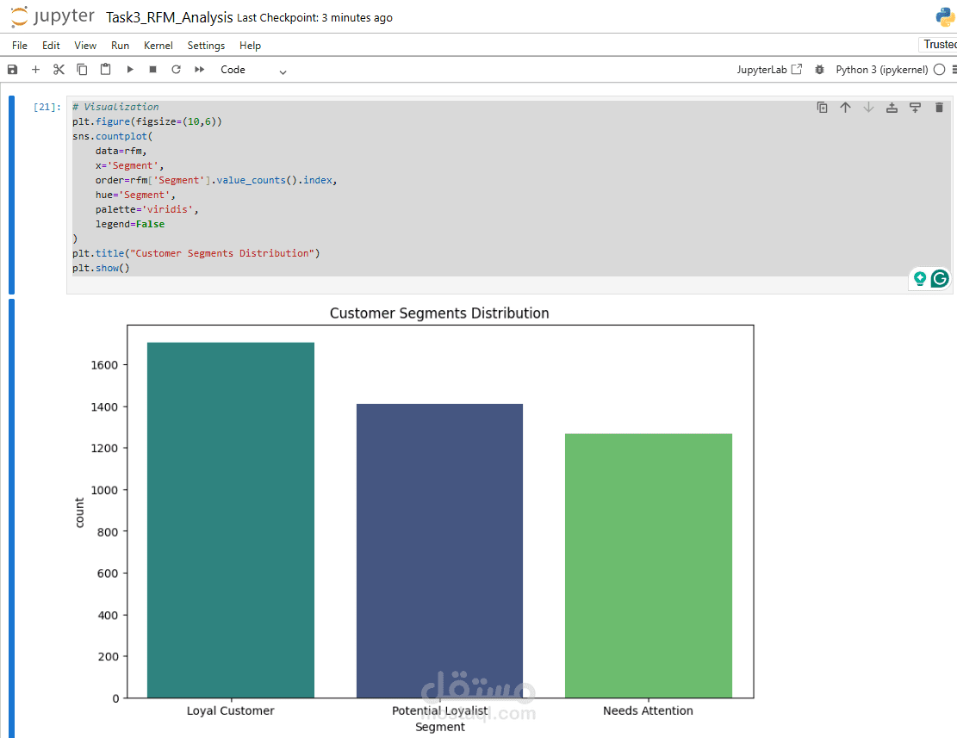Restart the kernel with the circular arrow
Viewport: 957px width, 738px height.
click(176, 70)
